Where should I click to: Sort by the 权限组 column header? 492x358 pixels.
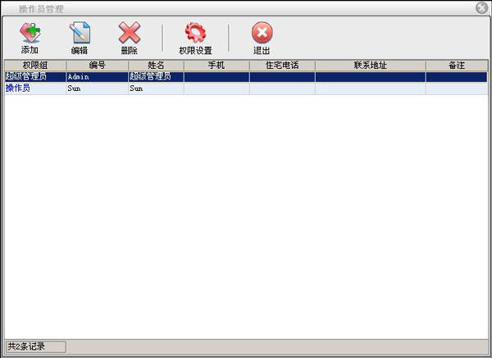(35, 65)
